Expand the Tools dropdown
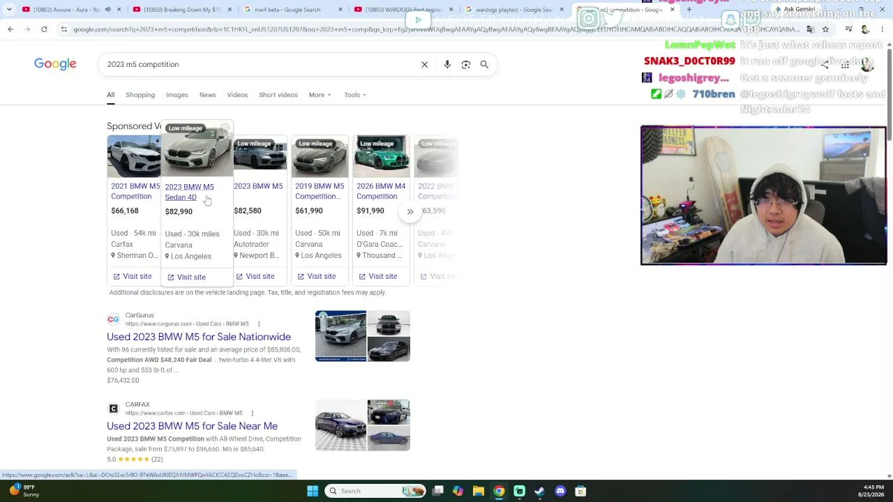The width and height of the screenshot is (893, 502). [x=354, y=95]
